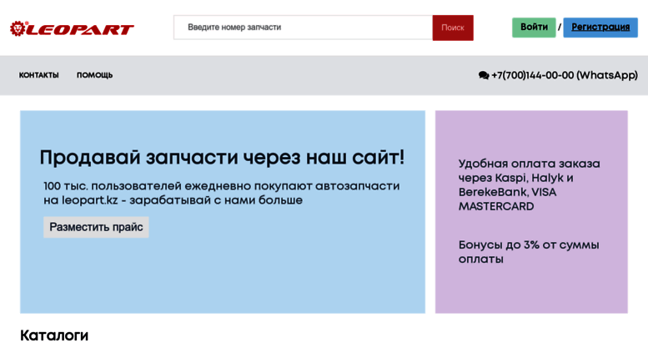This screenshot has width=648, height=353.
Task: Open the Помощь menu item
Action: point(94,75)
